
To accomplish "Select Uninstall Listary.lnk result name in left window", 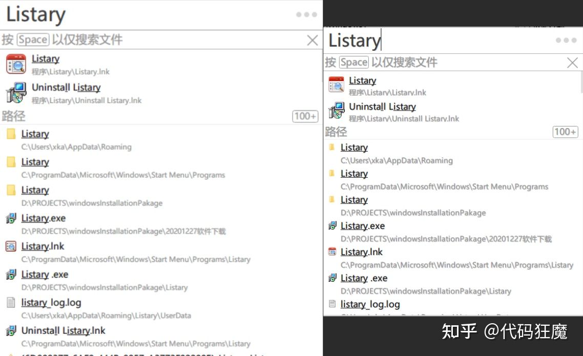I will [63, 331].
